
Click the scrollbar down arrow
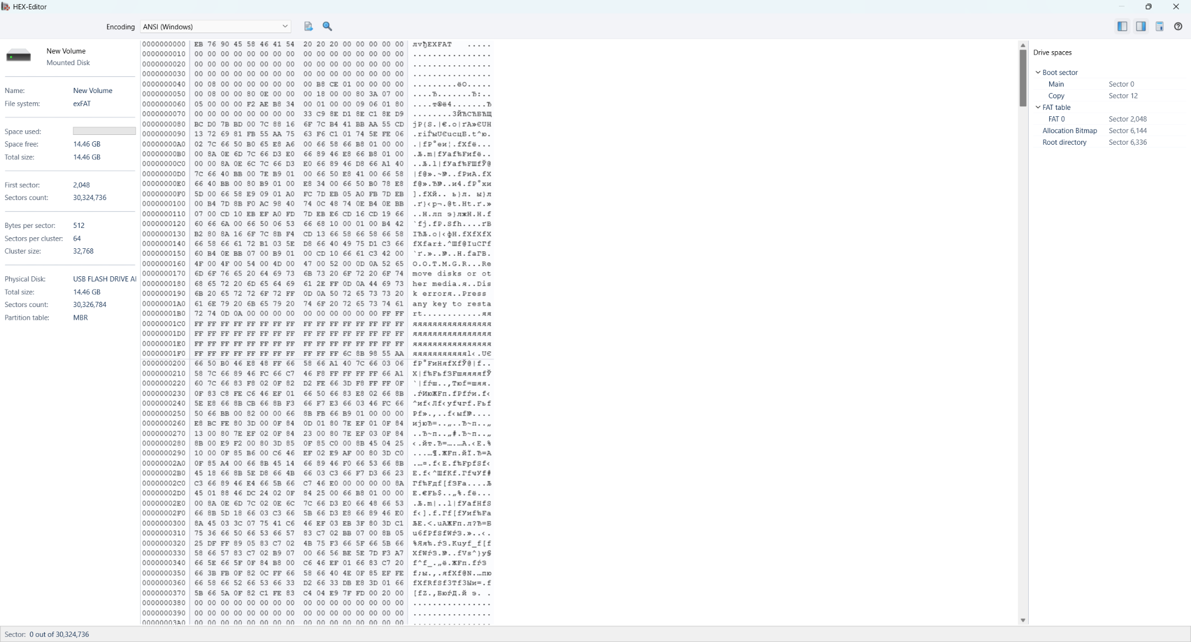coord(1023,620)
